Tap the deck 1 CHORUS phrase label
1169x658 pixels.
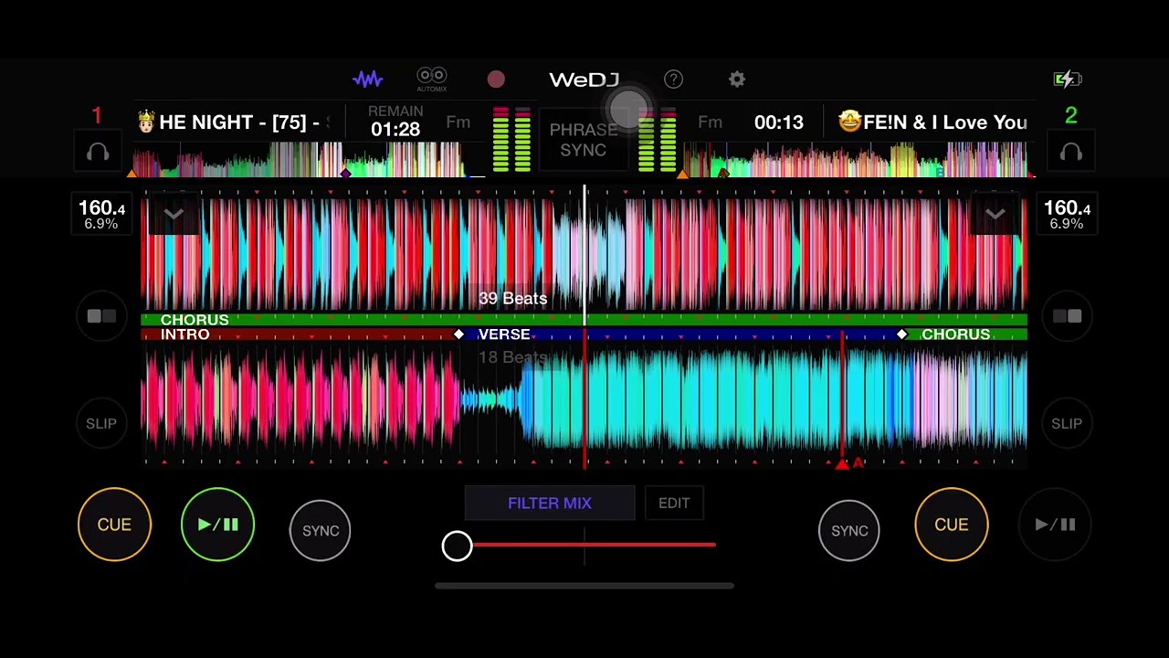(x=195, y=320)
